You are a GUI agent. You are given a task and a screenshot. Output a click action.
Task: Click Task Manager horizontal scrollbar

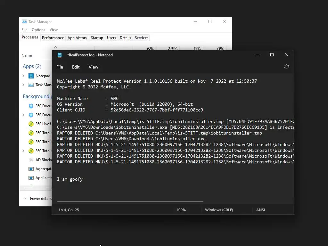point(38,188)
